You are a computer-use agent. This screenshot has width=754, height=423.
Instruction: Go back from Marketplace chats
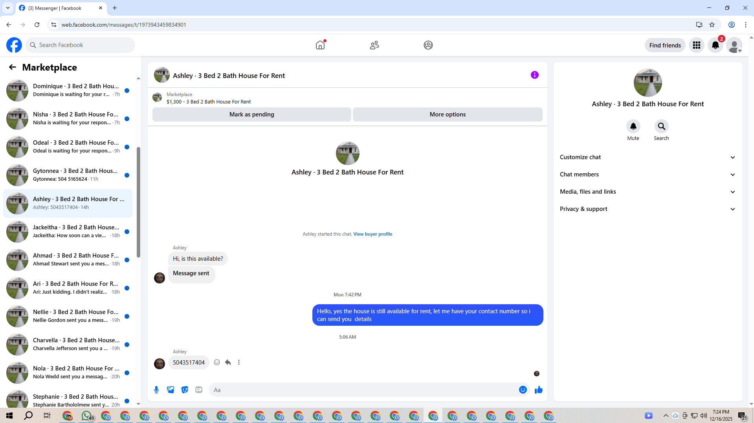tap(13, 67)
